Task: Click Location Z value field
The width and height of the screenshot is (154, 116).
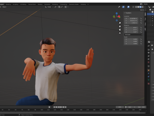Action: pyautogui.click(x=131, y=23)
